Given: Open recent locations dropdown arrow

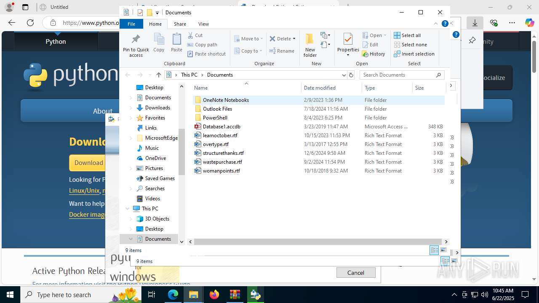Looking at the screenshot, I should click(150, 75).
